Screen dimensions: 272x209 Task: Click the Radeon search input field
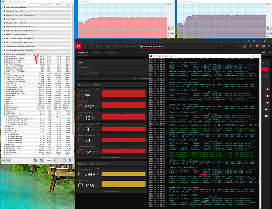228,46
